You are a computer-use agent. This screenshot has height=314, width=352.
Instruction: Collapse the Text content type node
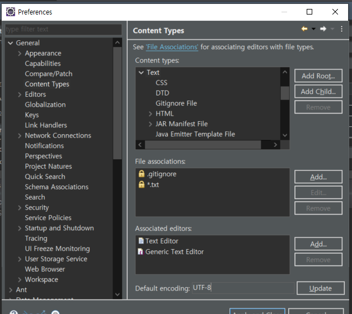coord(141,73)
